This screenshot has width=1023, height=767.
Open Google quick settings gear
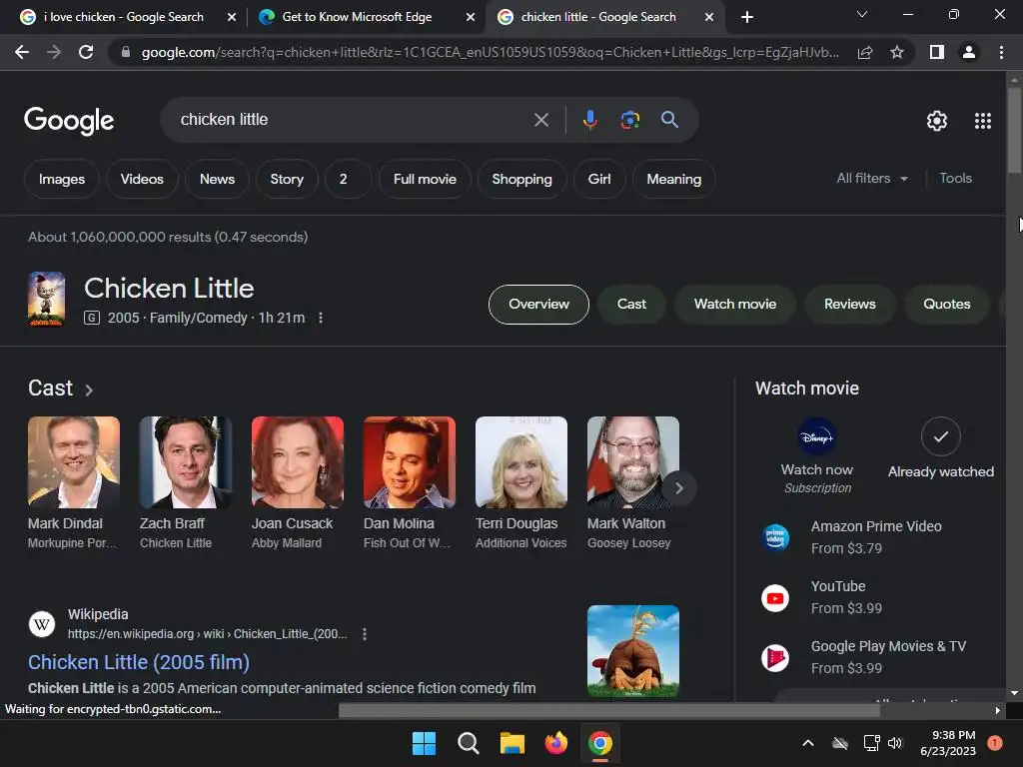[x=937, y=121]
